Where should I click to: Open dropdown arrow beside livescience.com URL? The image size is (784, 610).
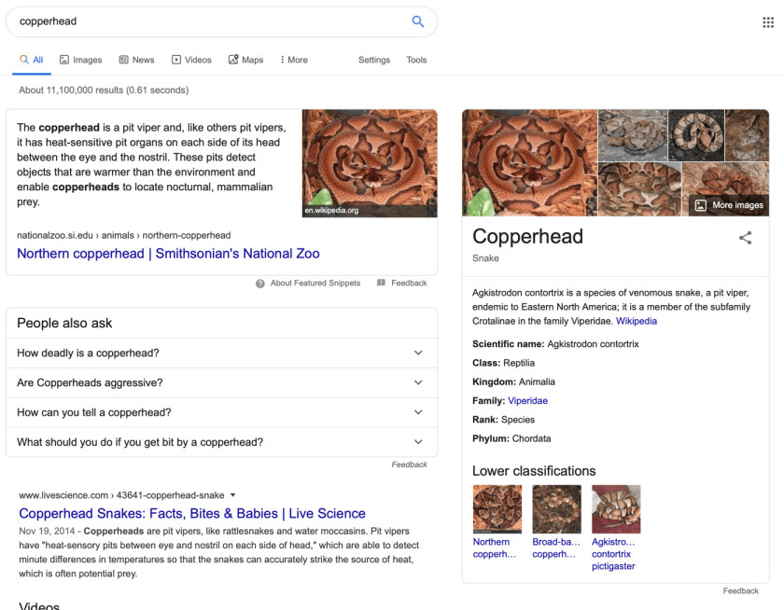click(232, 495)
